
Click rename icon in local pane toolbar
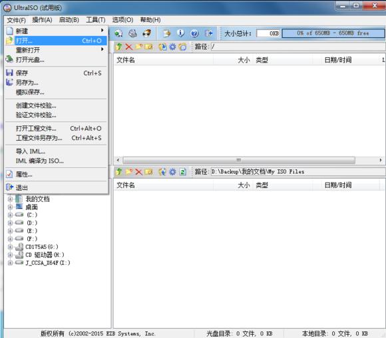[x=148, y=171]
